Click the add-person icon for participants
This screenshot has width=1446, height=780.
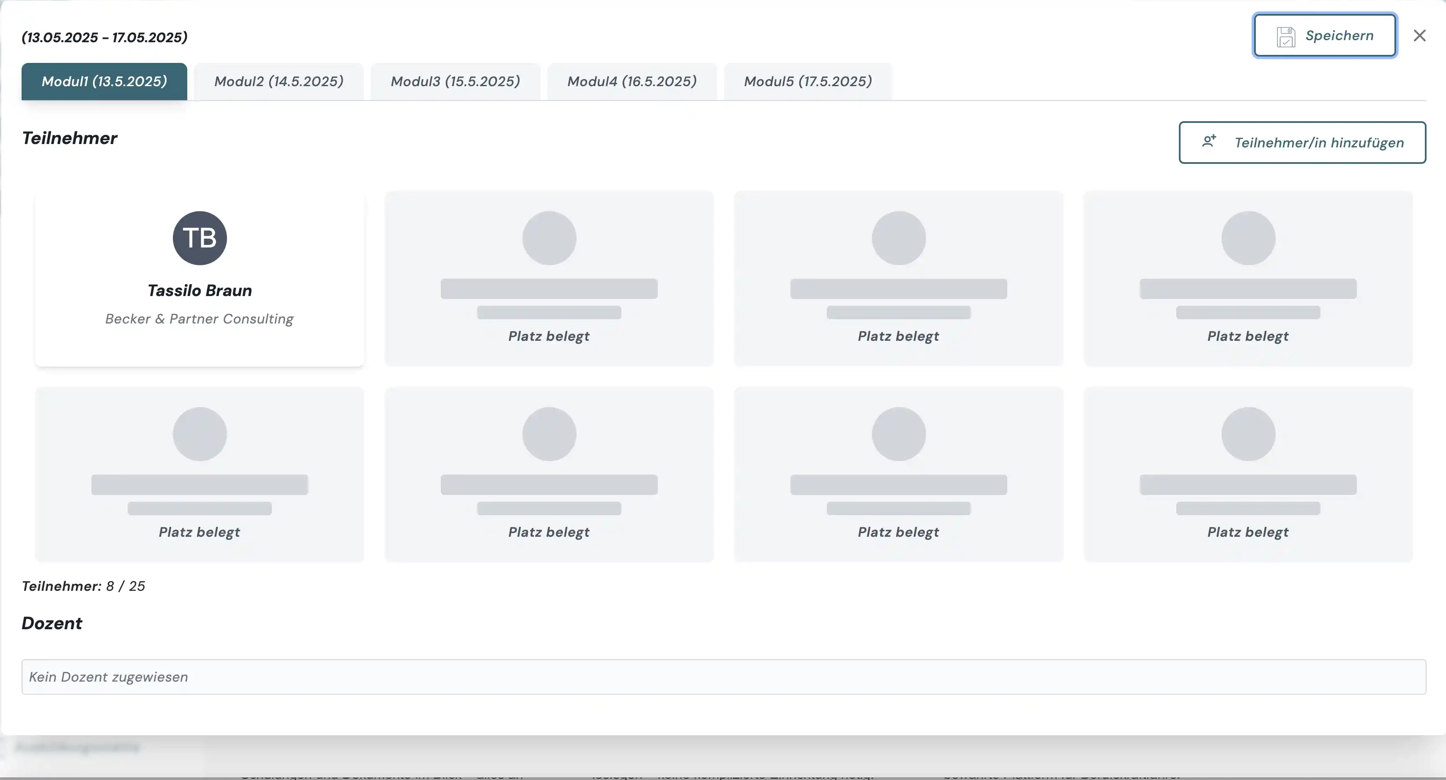[1209, 141]
